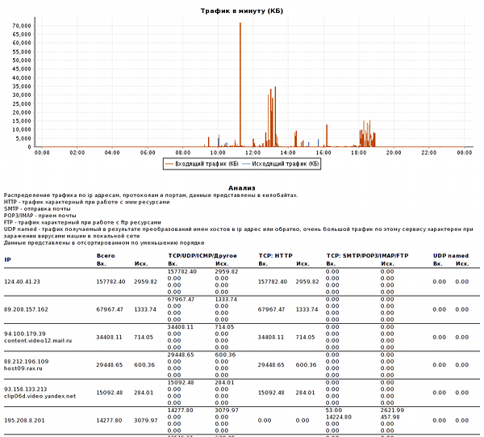Click the blue outgoing traffic legend swatch

(x=247, y=163)
